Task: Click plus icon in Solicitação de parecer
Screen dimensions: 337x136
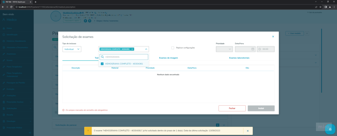Action: (x=218, y=125)
